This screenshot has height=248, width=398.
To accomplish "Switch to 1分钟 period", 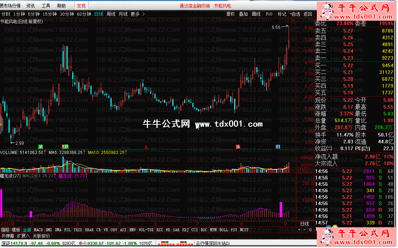I will (x=19, y=14).
